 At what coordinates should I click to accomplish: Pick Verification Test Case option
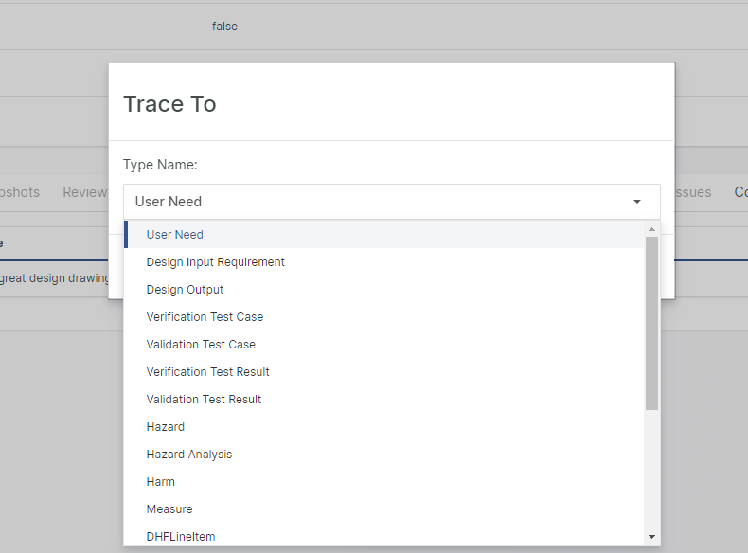(205, 317)
